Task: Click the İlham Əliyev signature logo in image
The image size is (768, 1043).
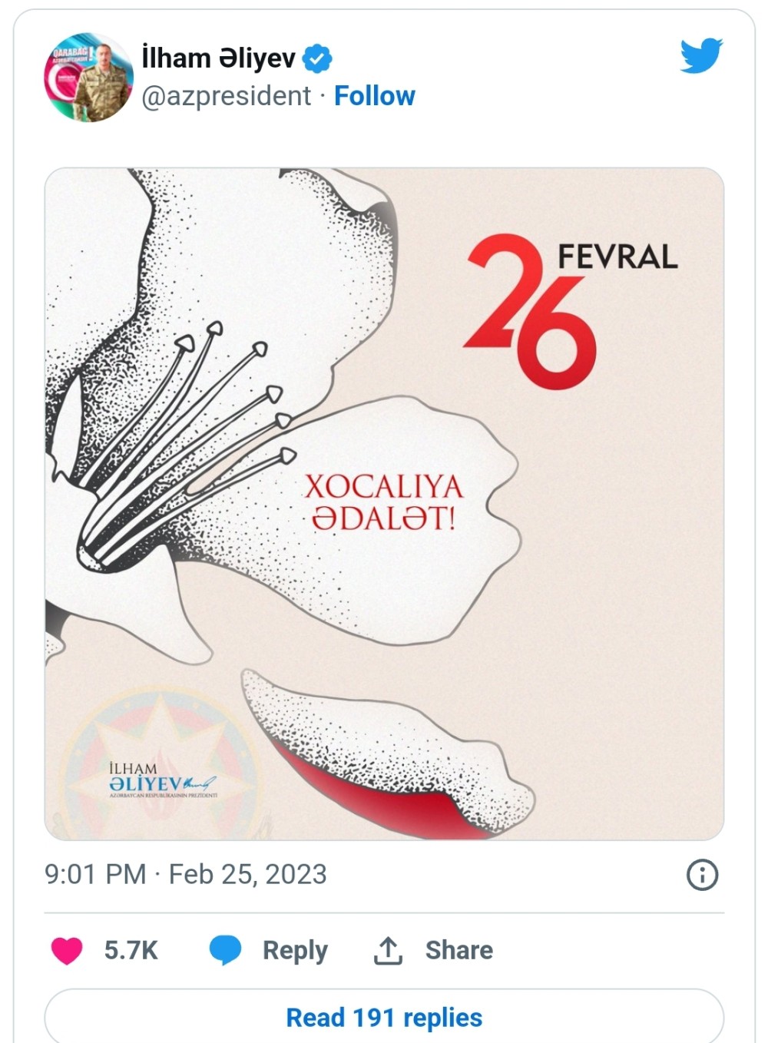Action: pos(163,780)
